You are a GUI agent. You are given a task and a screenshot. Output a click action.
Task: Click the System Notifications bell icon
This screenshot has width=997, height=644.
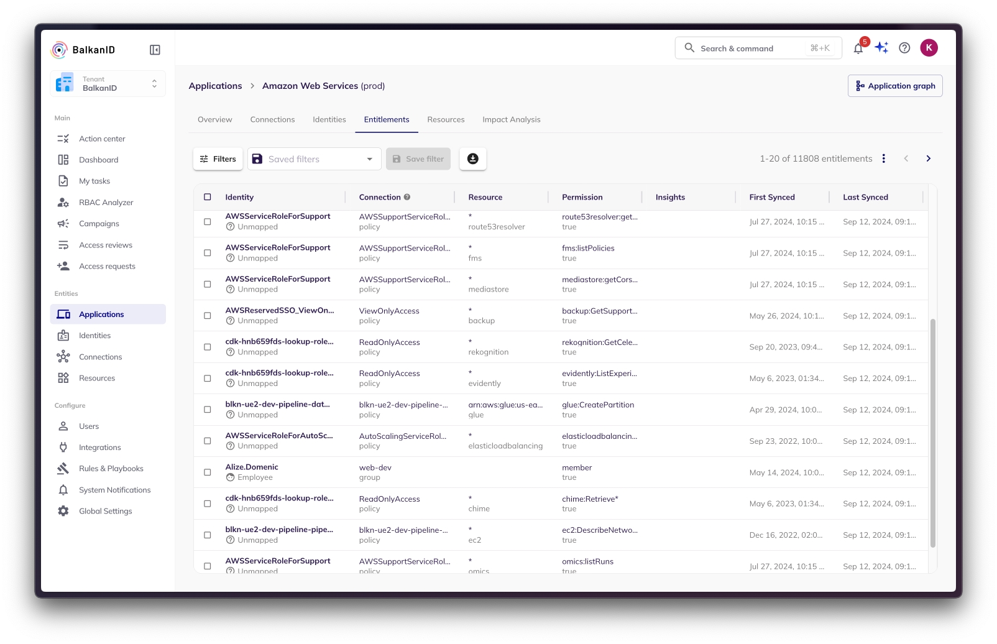pyautogui.click(x=63, y=490)
